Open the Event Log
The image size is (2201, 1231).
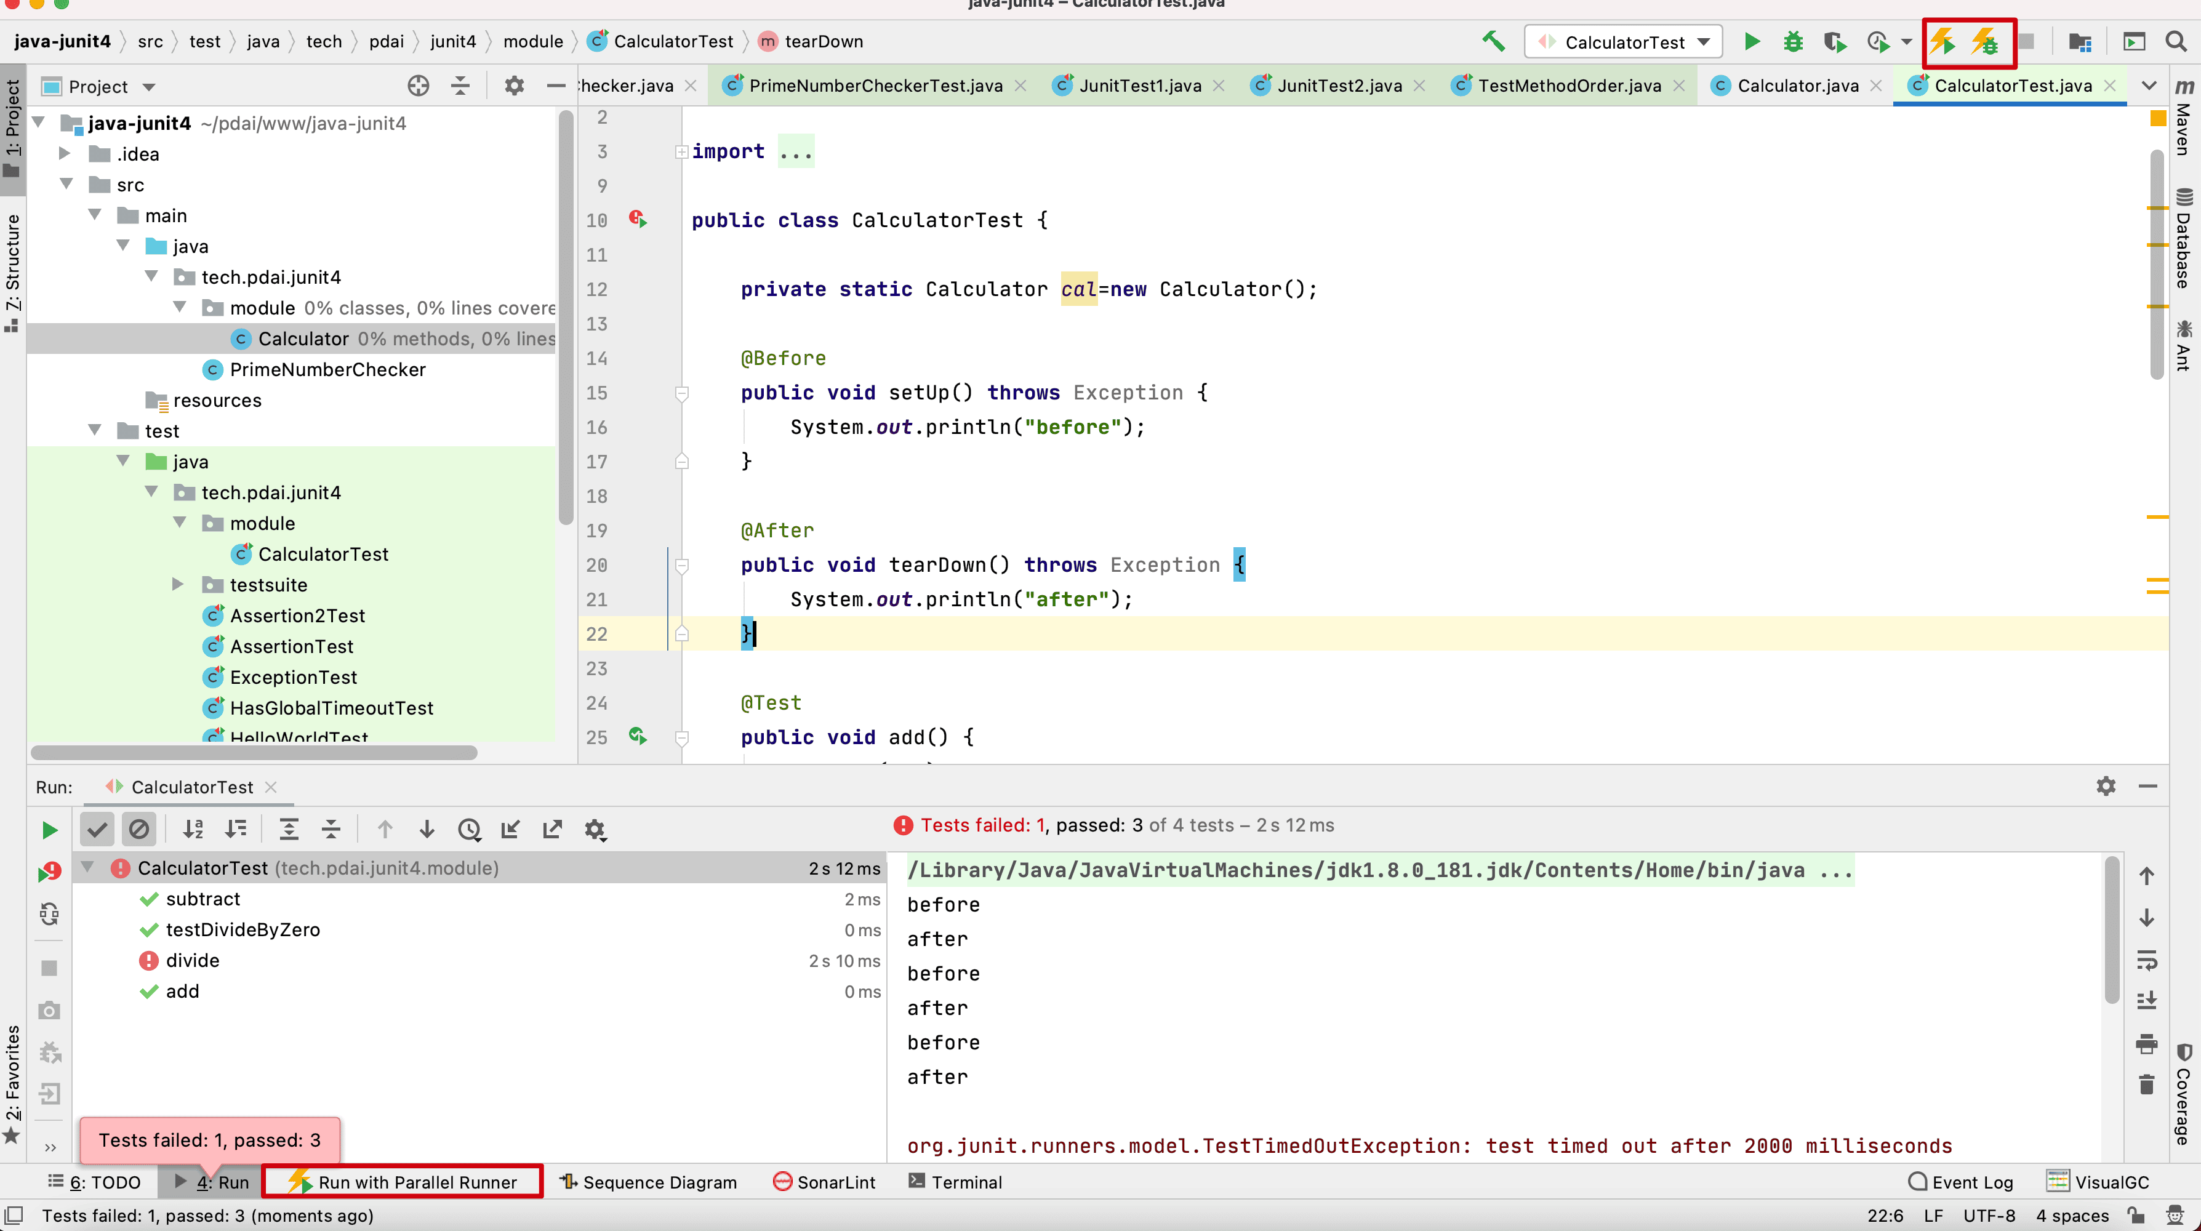[1960, 1182]
